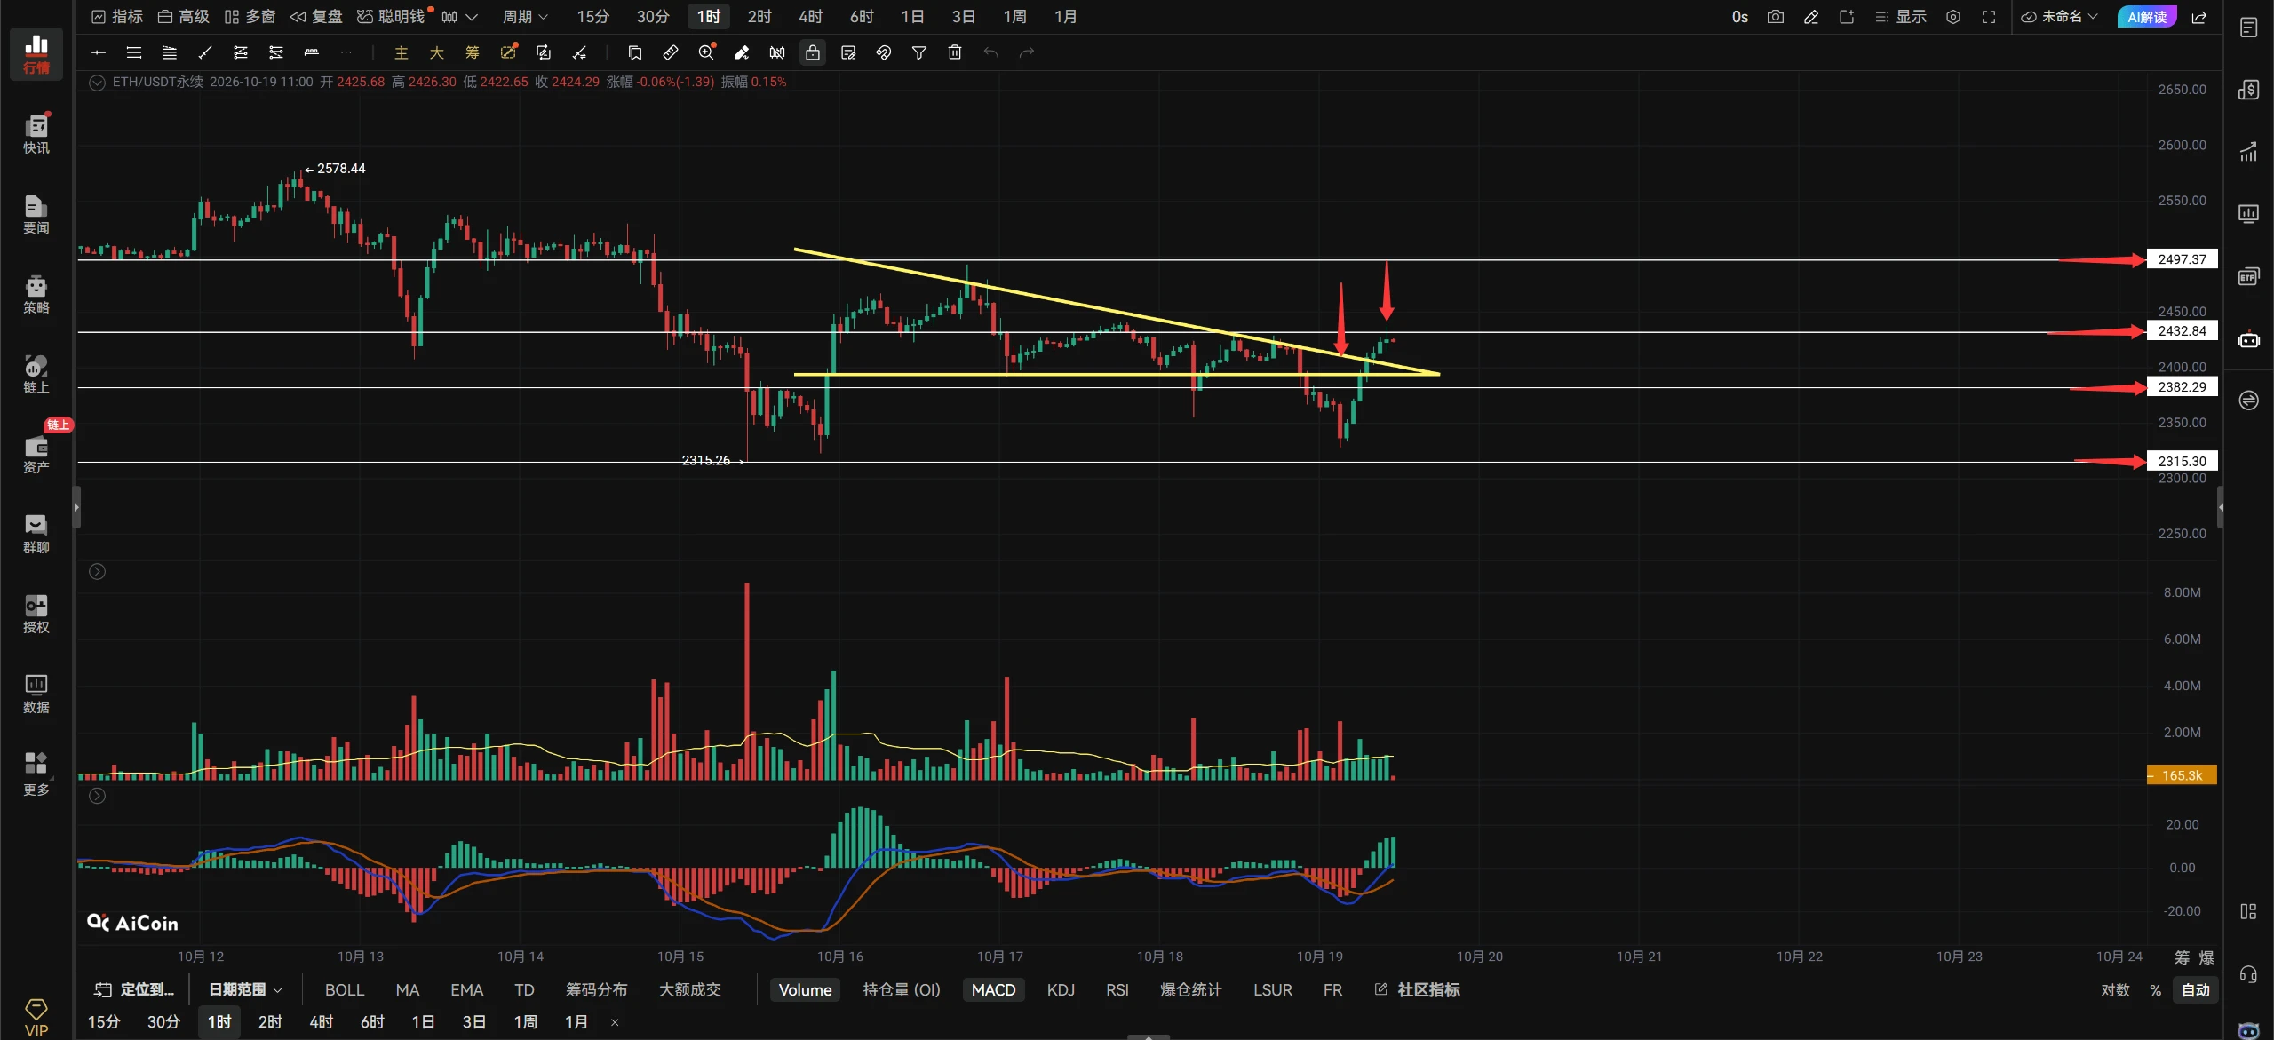Open the 未命名 layout name dropdown
The width and height of the screenshot is (2274, 1040).
point(2059,17)
